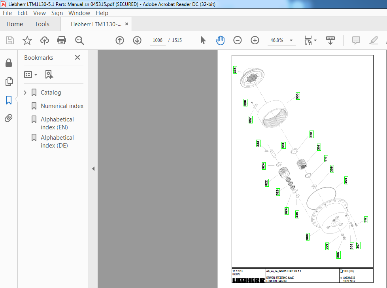Close the Liebherr LTM1130 document tab

coord(126,24)
